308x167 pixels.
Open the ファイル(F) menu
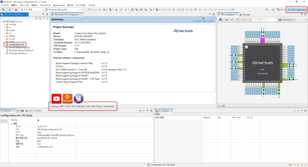[x=5, y=5]
